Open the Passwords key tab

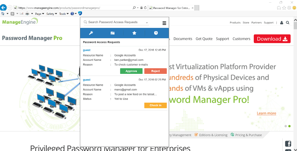[x=91, y=33]
